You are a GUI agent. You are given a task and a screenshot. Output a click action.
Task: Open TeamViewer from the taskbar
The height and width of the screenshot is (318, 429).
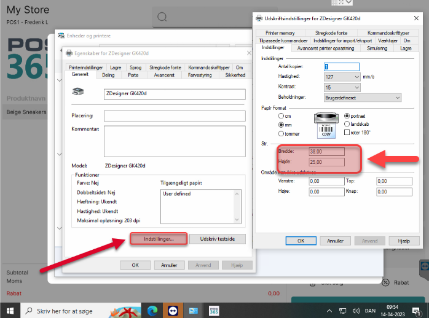tap(173, 311)
